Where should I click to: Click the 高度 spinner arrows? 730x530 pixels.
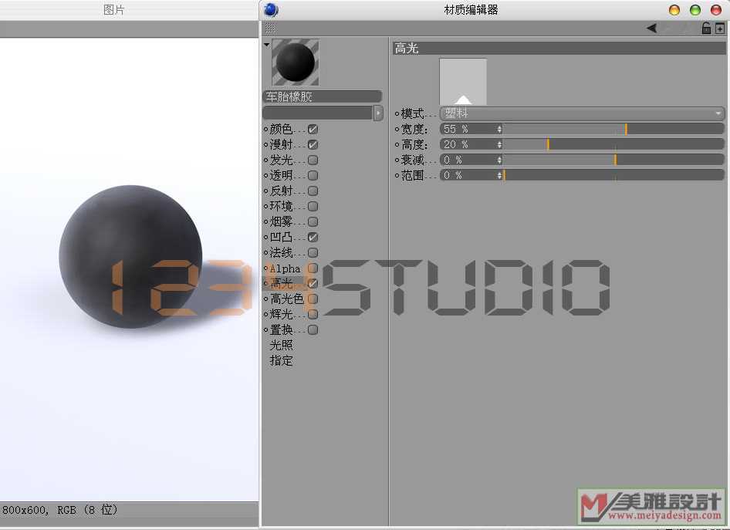point(499,144)
